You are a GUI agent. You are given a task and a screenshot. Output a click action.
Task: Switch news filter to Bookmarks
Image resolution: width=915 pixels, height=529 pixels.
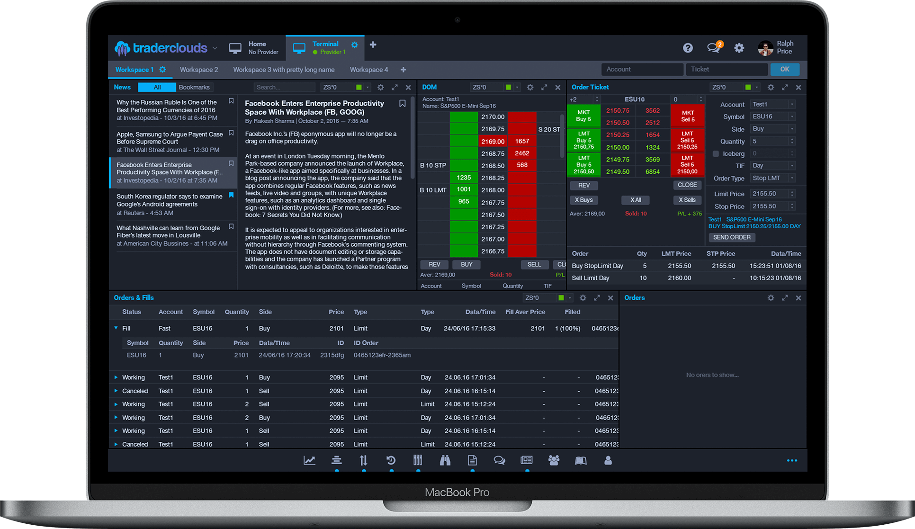(194, 87)
